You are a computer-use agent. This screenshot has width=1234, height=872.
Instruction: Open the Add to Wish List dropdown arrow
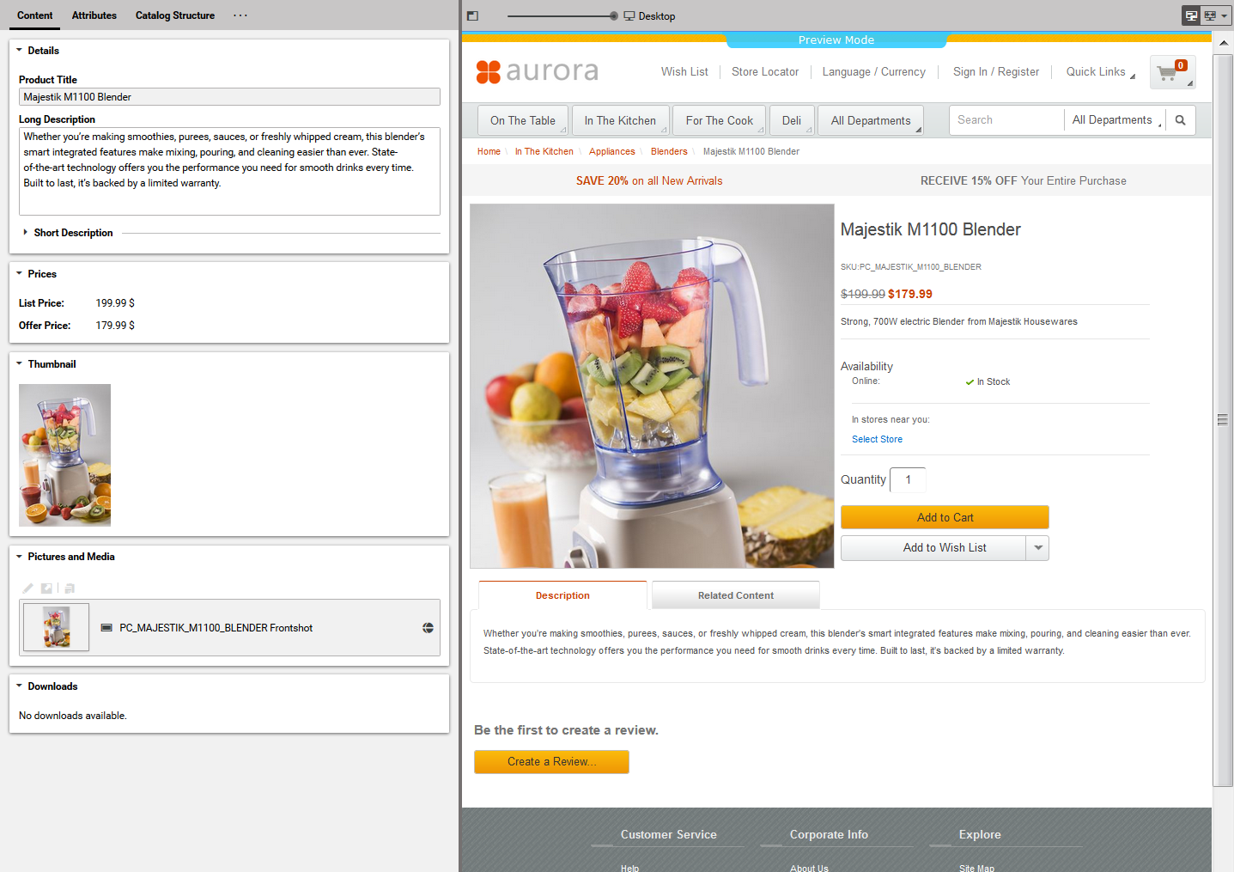(1037, 547)
